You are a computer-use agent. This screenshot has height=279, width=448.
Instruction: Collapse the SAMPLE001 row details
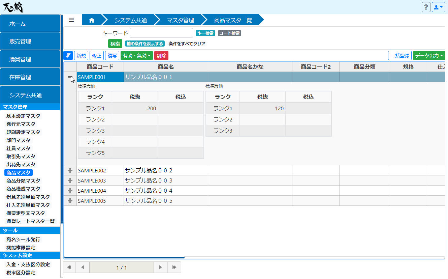click(x=70, y=77)
